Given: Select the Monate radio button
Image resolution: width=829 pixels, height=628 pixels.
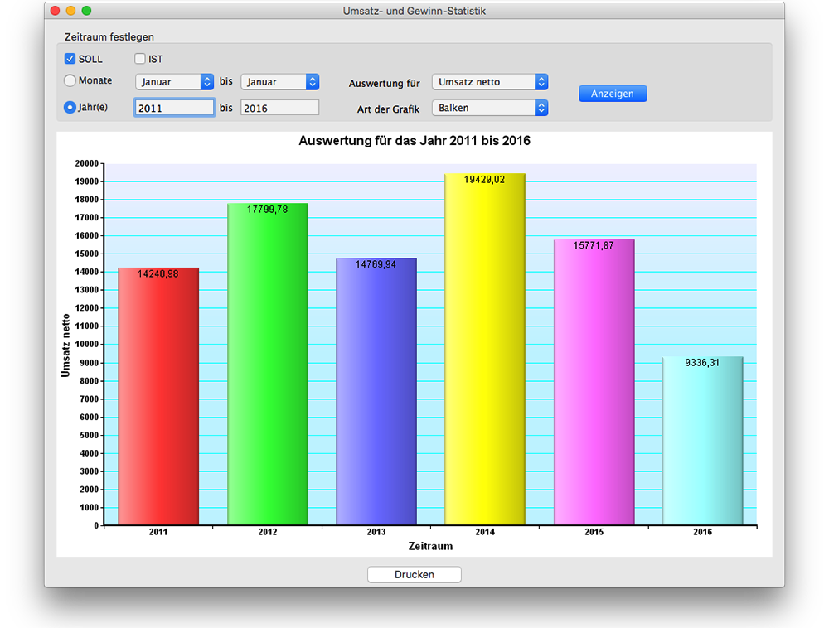Looking at the screenshot, I should pos(70,80).
